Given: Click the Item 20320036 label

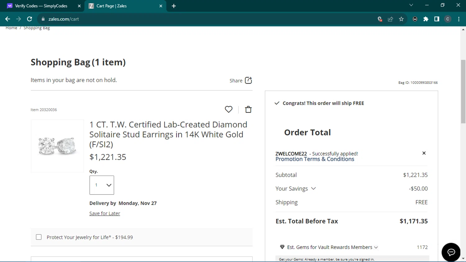Looking at the screenshot, I should point(44,110).
